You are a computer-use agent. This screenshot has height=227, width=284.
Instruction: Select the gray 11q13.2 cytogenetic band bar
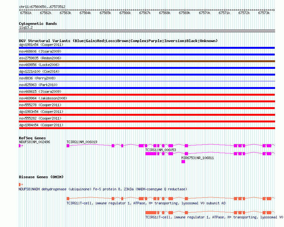tap(147, 31)
